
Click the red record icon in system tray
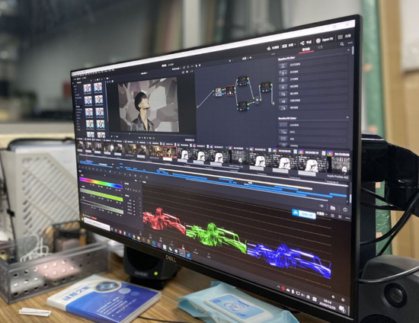coord(283,289)
